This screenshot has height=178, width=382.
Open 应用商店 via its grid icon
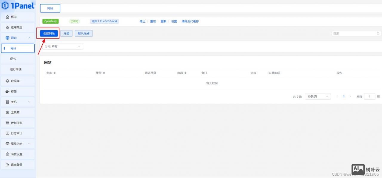tap(7, 27)
